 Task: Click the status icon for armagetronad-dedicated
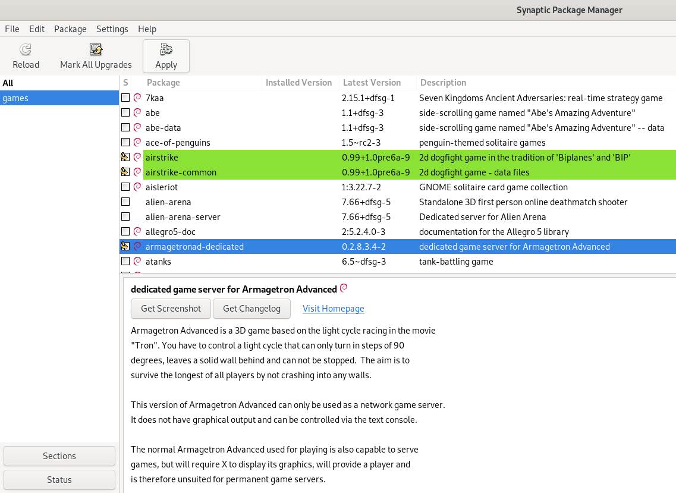(x=125, y=246)
